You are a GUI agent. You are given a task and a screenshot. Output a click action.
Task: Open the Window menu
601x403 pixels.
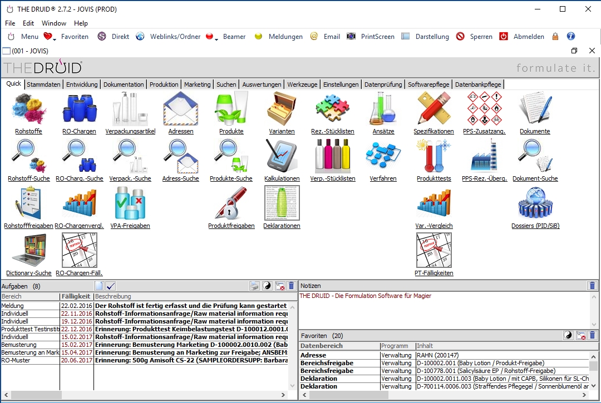[x=54, y=23]
